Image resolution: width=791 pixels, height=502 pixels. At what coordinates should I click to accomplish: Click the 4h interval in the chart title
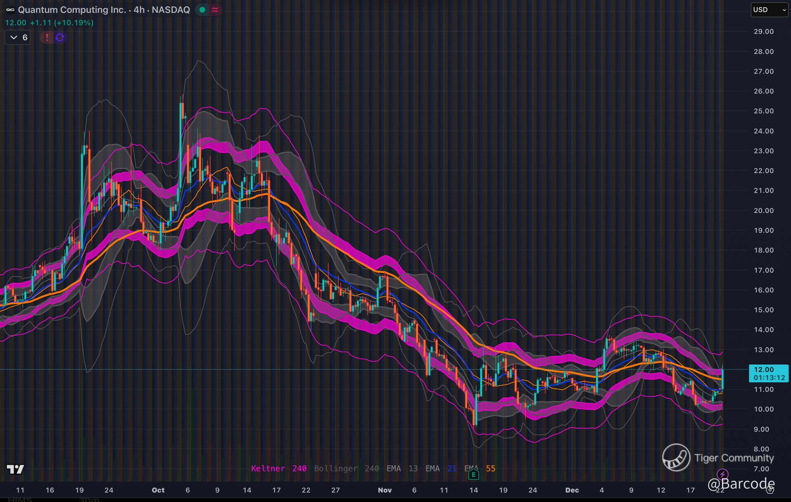coord(139,10)
